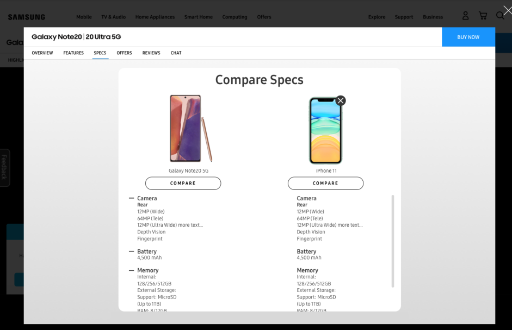
Task: Click the Support link
Action: (404, 17)
